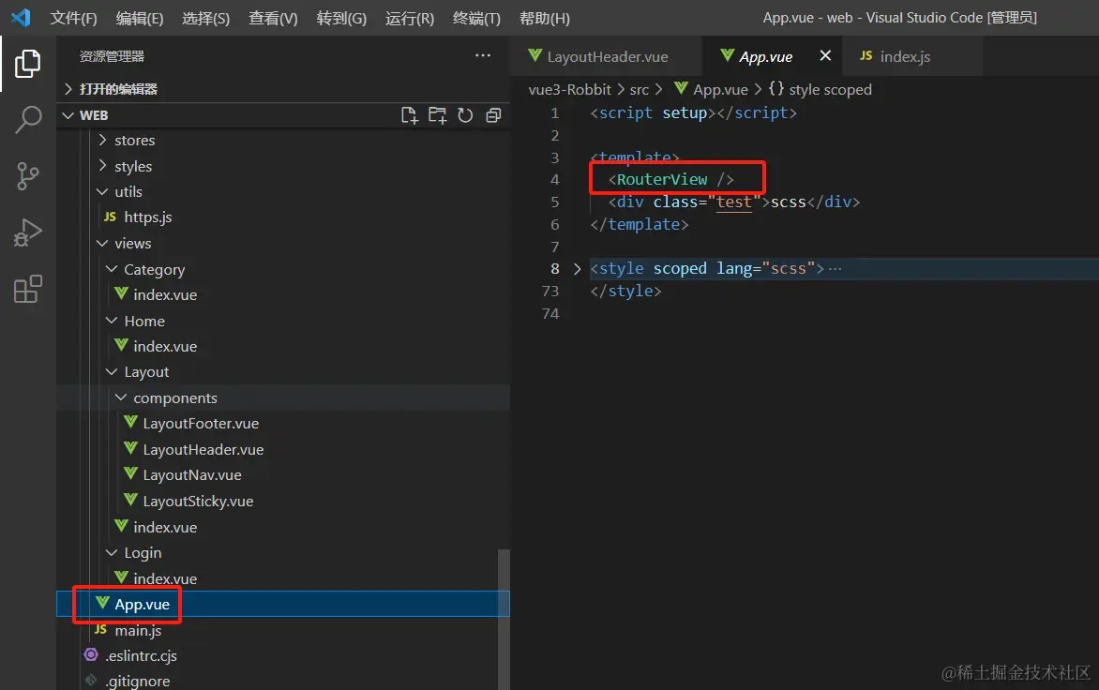The width and height of the screenshot is (1099, 690).
Task: Open the 终端(T) menu
Action: click(476, 18)
